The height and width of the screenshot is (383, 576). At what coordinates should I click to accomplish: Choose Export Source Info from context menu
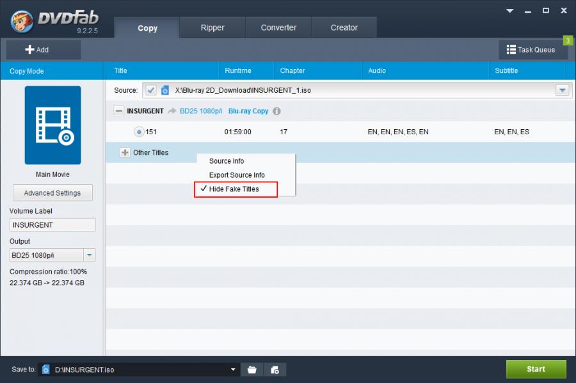(x=237, y=175)
